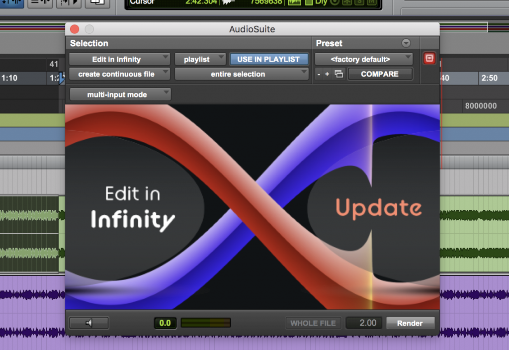Expand the entire selection dropdown
The image size is (509, 350).
242,74
